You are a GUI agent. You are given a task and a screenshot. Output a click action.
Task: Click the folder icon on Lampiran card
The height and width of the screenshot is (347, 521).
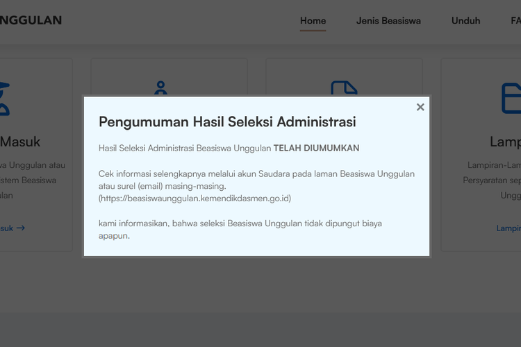(x=511, y=98)
